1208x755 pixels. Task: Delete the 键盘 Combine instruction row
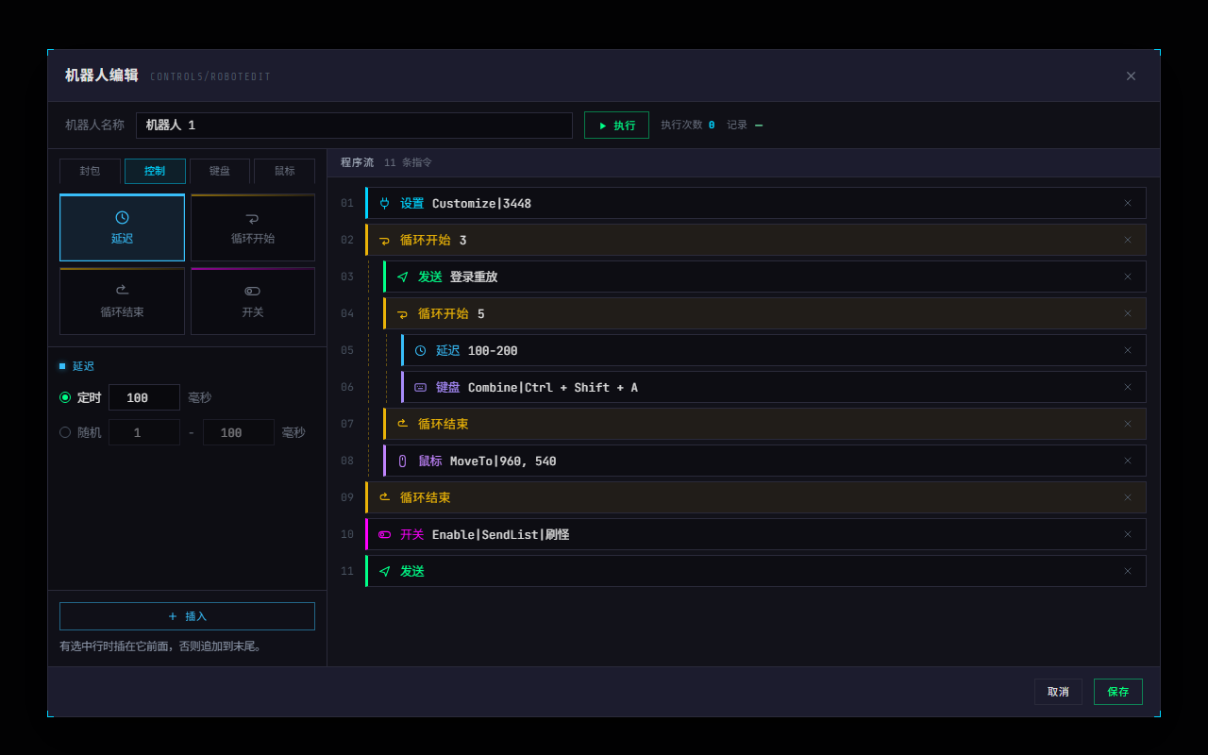(x=1127, y=387)
